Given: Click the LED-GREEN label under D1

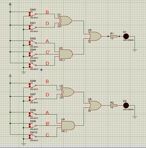Looking at the screenshot, I should 128,40.
